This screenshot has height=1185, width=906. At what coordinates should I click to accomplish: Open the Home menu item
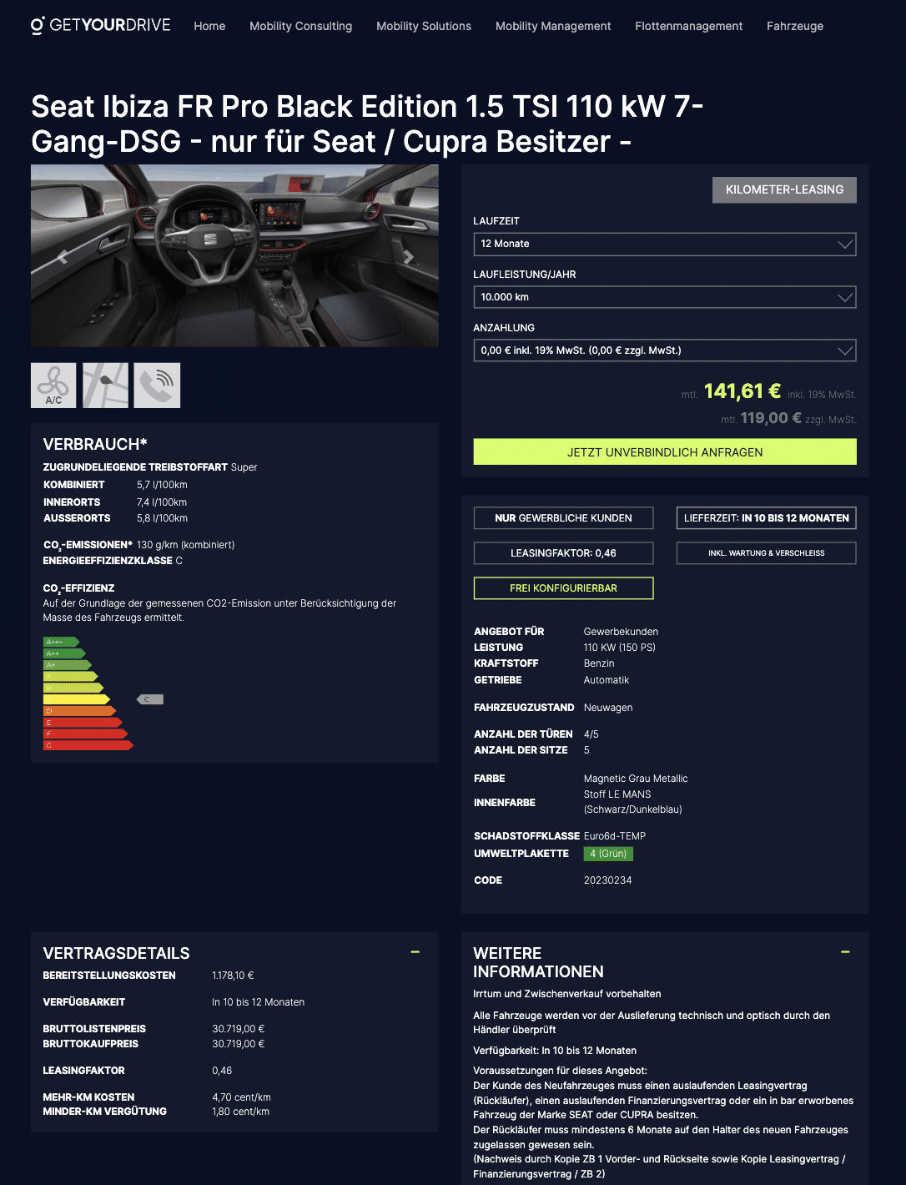(209, 26)
